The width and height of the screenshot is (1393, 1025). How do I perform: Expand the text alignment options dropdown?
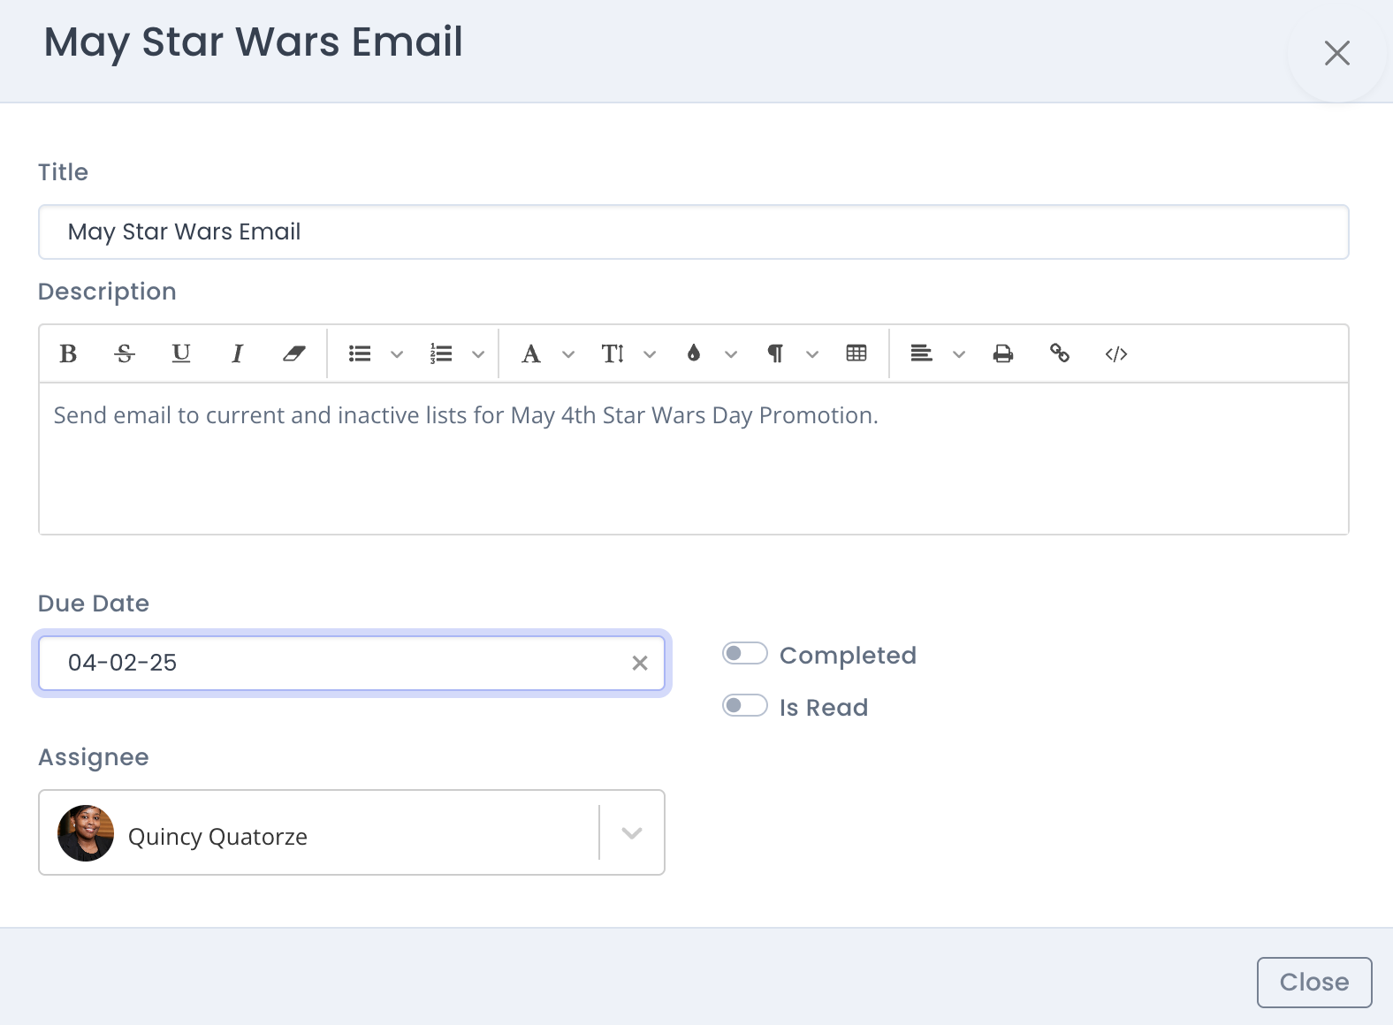pyautogui.click(x=959, y=355)
